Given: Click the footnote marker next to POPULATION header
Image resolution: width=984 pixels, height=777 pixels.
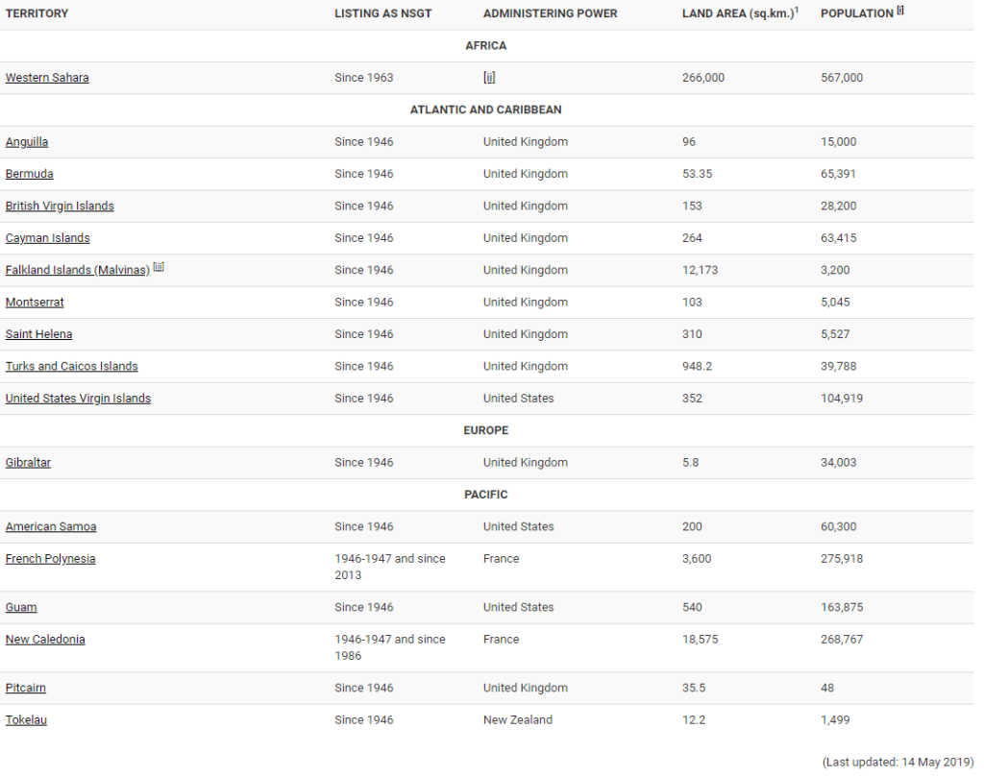Looking at the screenshot, I should pyautogui.click(x=900, y=12).
